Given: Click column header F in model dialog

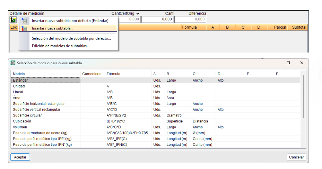Looking at the screenshot, I should 287,74.
